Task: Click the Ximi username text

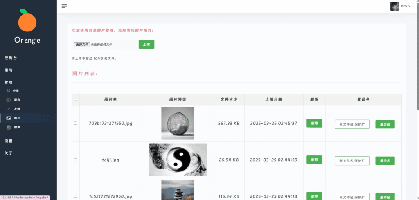Action: [x=404, y=6]
